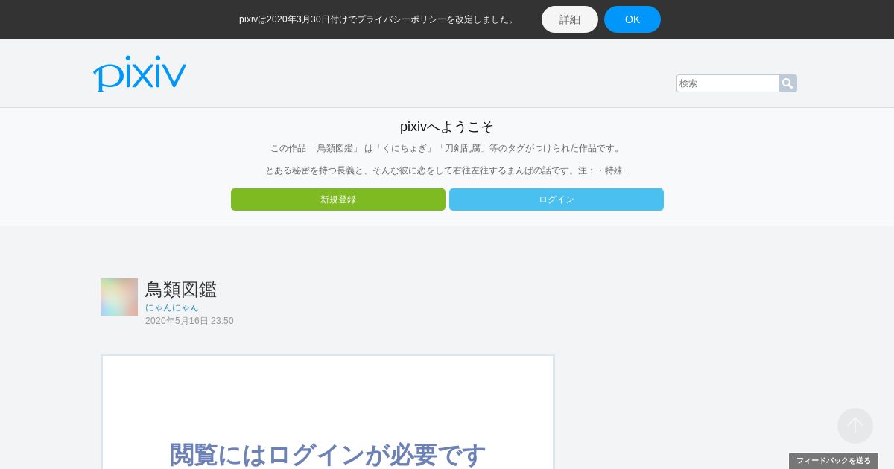Click the フィードバックを送る feedback button
This screenshot has width=894, height=469.
click(x=834, y=461)
